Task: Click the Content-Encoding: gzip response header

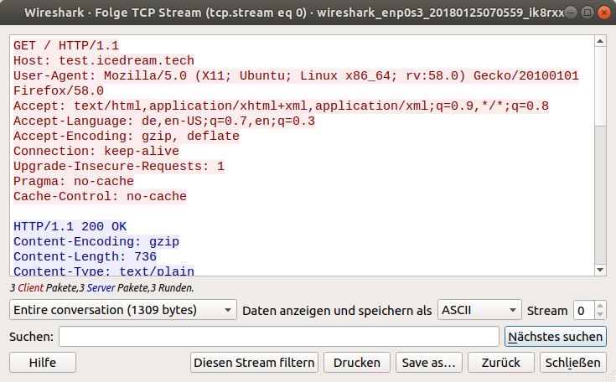Action: click(96, 241)
